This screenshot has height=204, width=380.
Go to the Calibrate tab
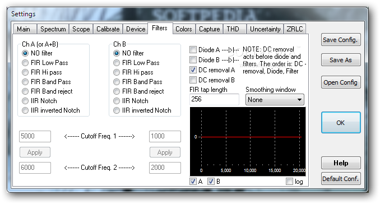click(x=108, y=29)
